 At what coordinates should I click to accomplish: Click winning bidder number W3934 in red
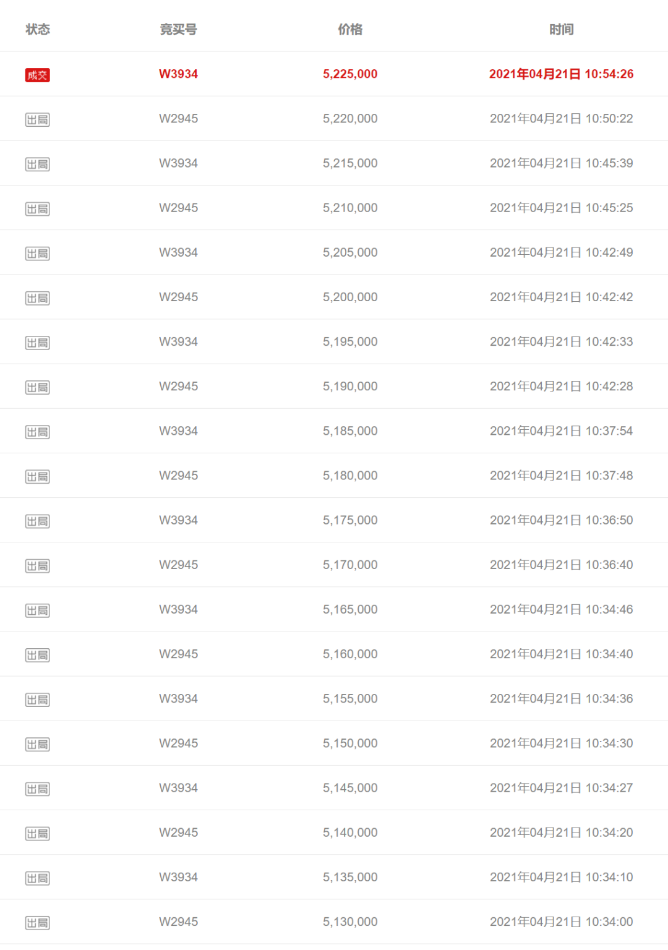coord(178,74)
